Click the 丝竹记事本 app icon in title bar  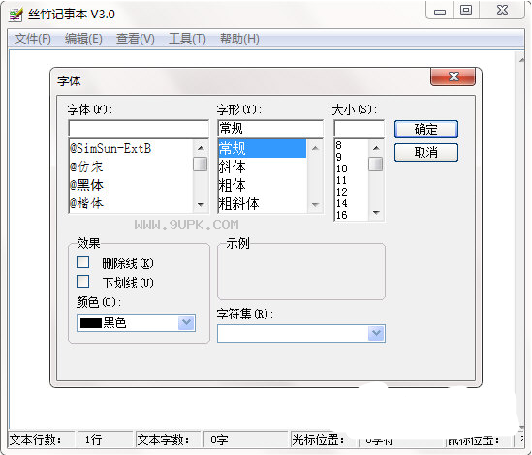click(x=16, y=14)
